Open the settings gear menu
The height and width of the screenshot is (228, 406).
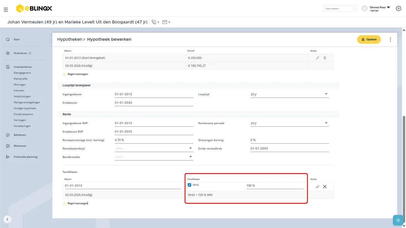[x=399, y=8]
